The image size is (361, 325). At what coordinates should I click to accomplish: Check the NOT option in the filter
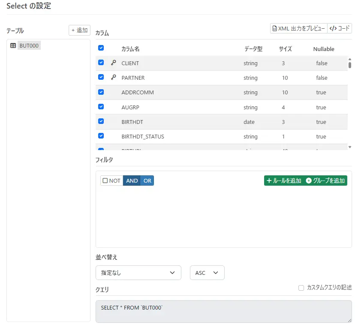point(104,180)
